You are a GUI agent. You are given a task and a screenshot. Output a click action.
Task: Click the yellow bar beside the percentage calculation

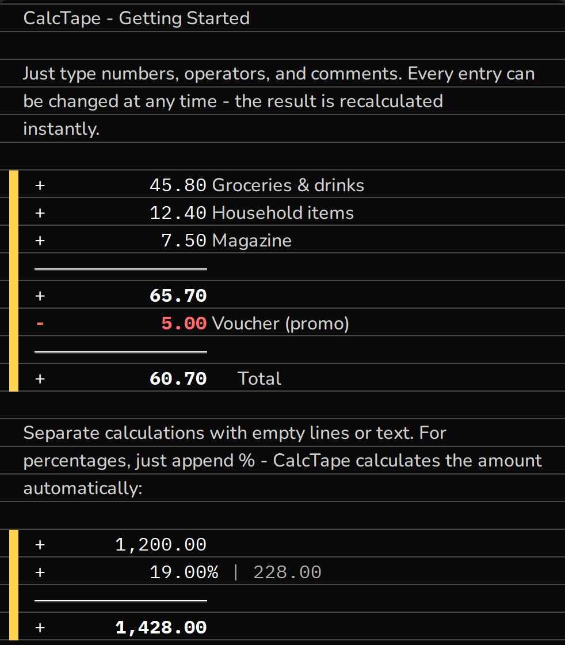point(14,585)
